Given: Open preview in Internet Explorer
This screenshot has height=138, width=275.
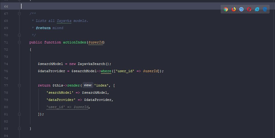Looking at the screenshot, I should [x=257, y=9].
